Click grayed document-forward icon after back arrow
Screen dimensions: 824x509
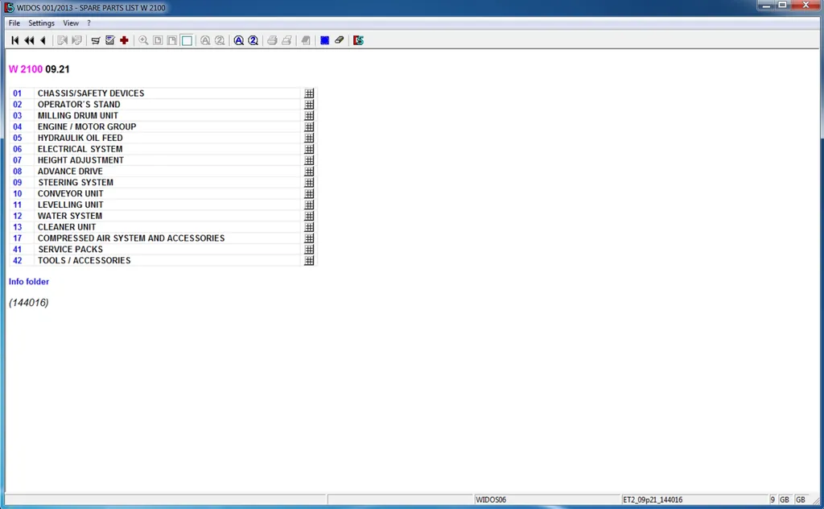pyautogui.click(x=62, y=40)
